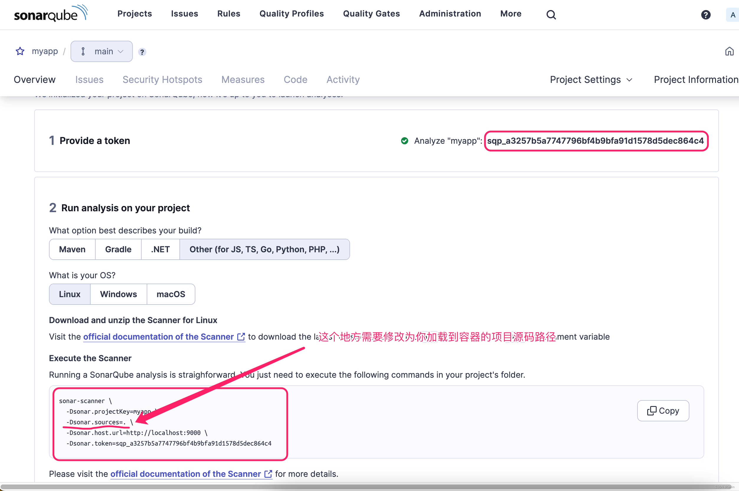Click the help icon next to branch selector

click(143, 52)
